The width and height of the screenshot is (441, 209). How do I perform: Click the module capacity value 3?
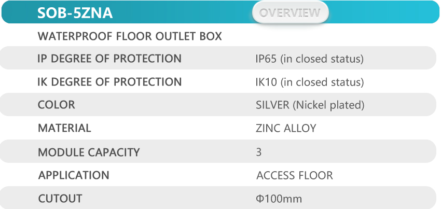pos(259,152)
